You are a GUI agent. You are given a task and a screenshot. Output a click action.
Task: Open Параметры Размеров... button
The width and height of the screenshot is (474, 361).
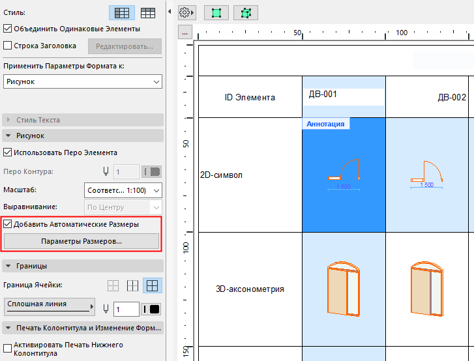point(81,241)
